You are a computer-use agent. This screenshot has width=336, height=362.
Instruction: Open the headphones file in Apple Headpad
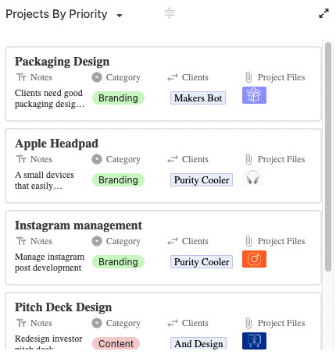(x=252, y=177)
